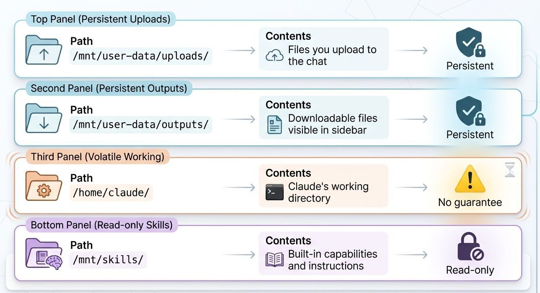The height and width of the screenshot is (293, 540).
Task: Click the yellow warning triangle icon
Action: pyautogui.click(x=470, y=179)
